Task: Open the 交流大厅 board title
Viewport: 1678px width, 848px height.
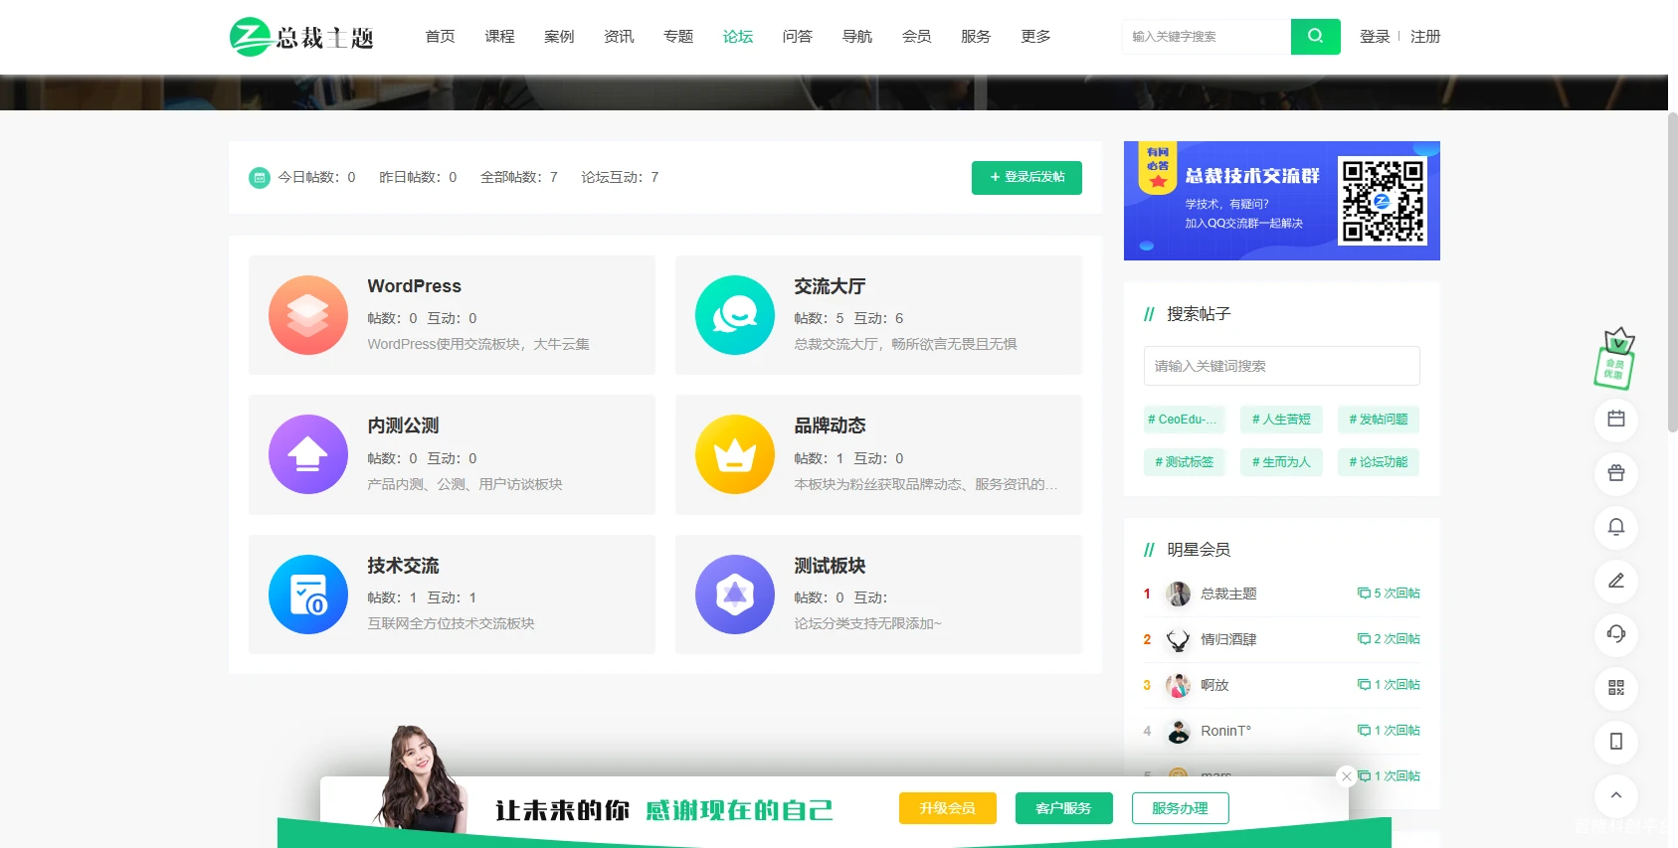Action: 830,286
